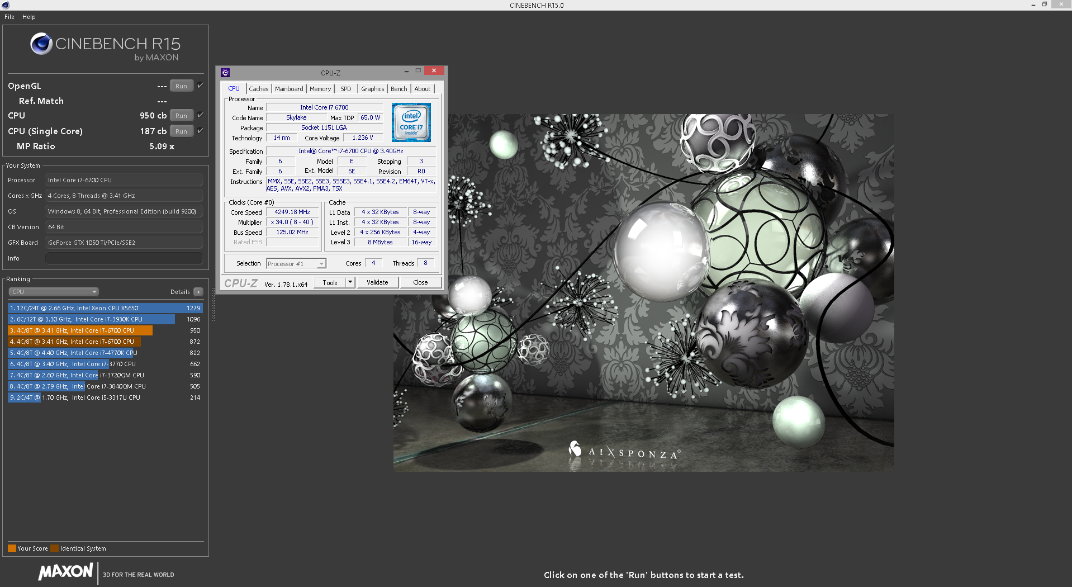Toggle the CPU test checkmark
The width and height of the screenshot is (1072, 587).
(x=200, y=115)
